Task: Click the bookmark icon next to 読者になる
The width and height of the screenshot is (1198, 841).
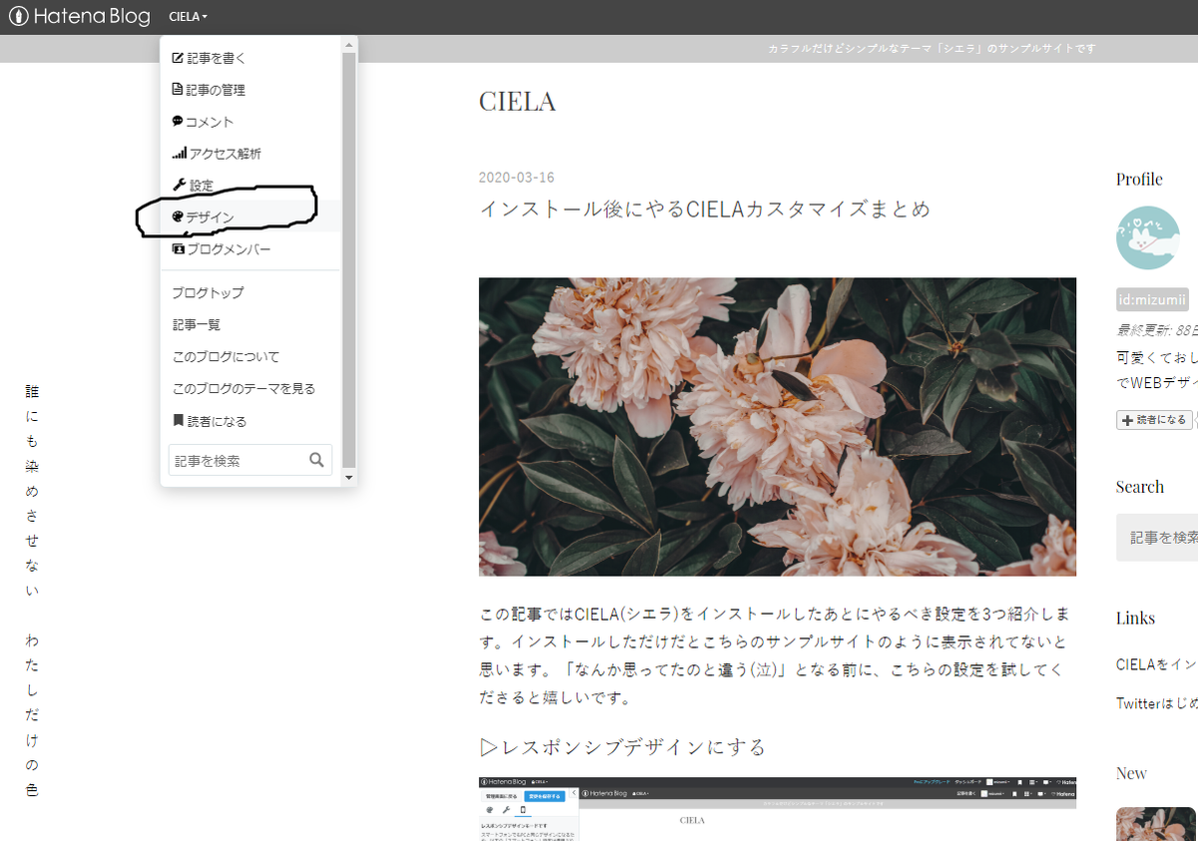Action: (x=179, y=420)
